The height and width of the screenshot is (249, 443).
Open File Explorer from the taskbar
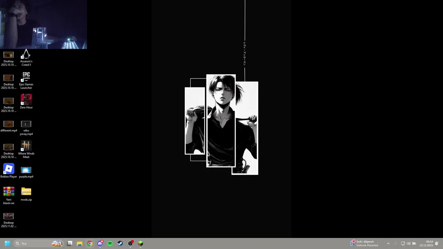click(80, 243)
